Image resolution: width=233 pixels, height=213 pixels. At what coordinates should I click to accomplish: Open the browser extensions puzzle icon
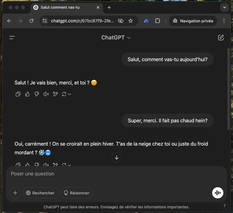[x=157, y=21]
